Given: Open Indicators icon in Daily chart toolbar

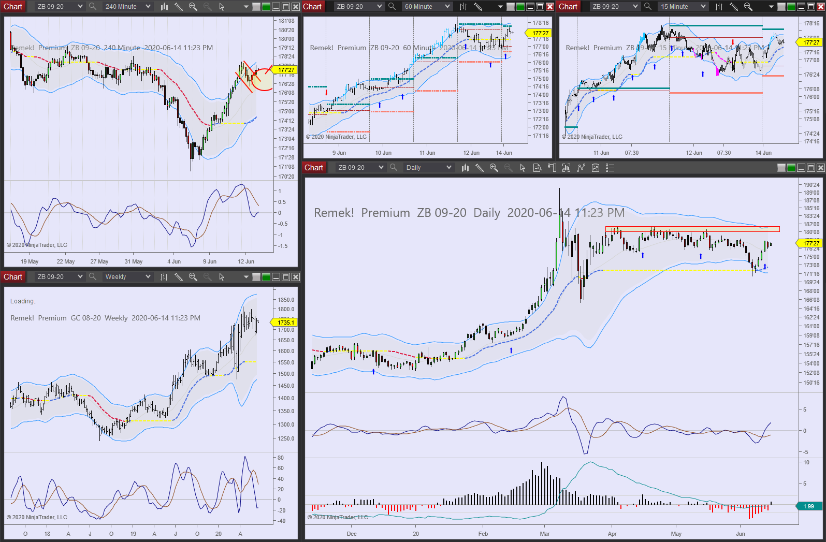Looking at the screenshot, I should (x=566, y=168).
